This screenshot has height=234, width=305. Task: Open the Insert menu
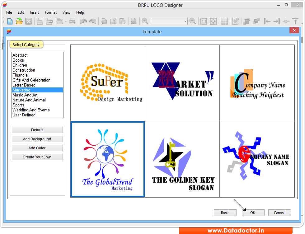(34, 12)
